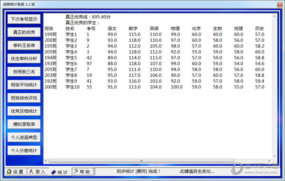
Task: View 个人进退典型
Action: 24,137
